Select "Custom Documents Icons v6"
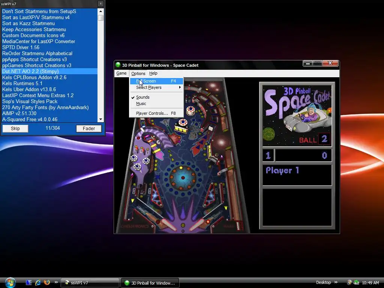Viewport: 384px width, 288px height. click(x=49, y=35)
